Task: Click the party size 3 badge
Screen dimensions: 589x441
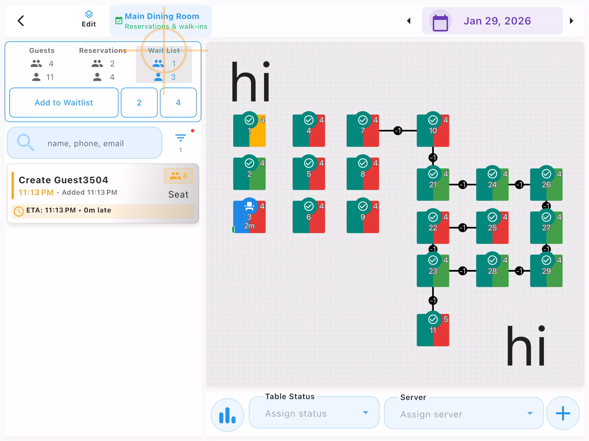Action: click(179, 176)
